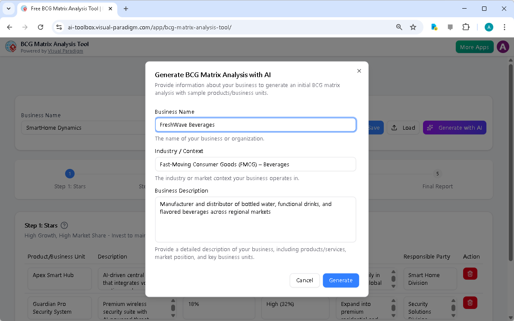Cancel the AI generation dialog
514x321 pixels.
click(304, 280)
